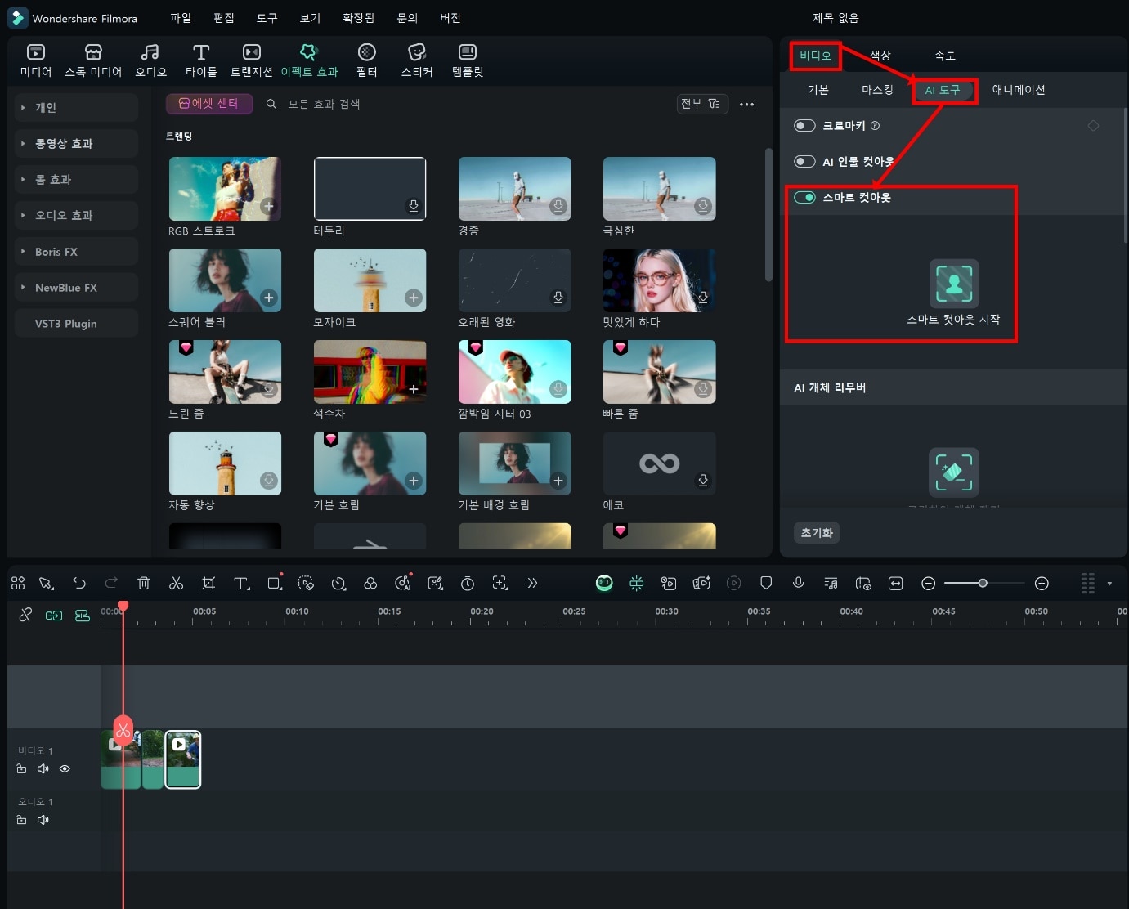
Task: Click the delete trash icon in timeline toolbar
Action: pos(144,583)
